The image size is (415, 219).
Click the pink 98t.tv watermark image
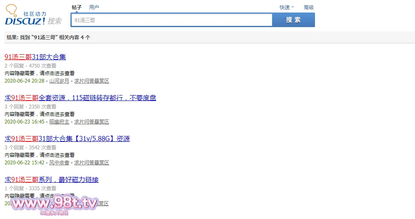pyautogui.click(x=54, y=204)
